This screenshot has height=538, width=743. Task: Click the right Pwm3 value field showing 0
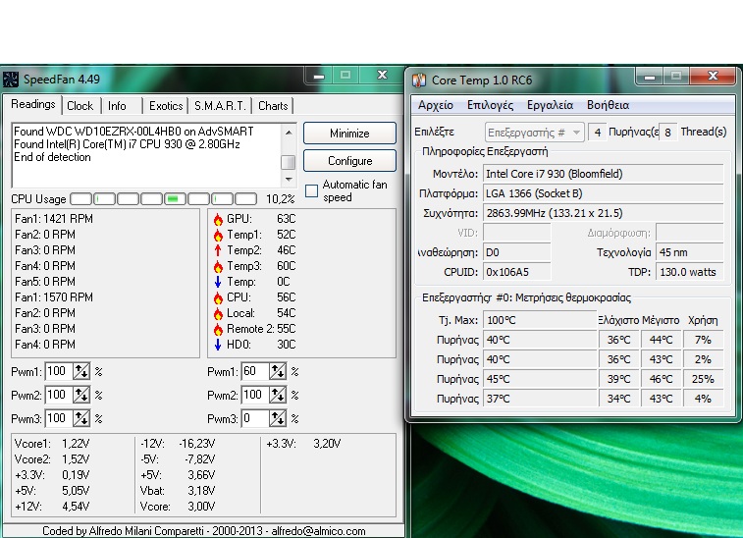click(255, 418)
